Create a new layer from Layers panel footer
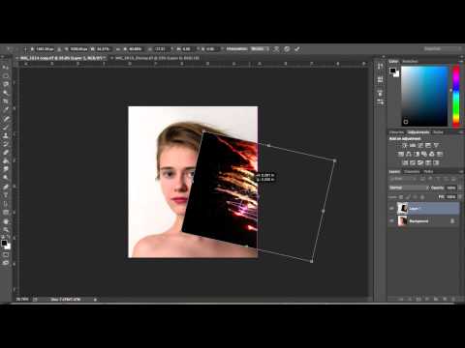This screenshot has width=465, height=348. (445, 299)
